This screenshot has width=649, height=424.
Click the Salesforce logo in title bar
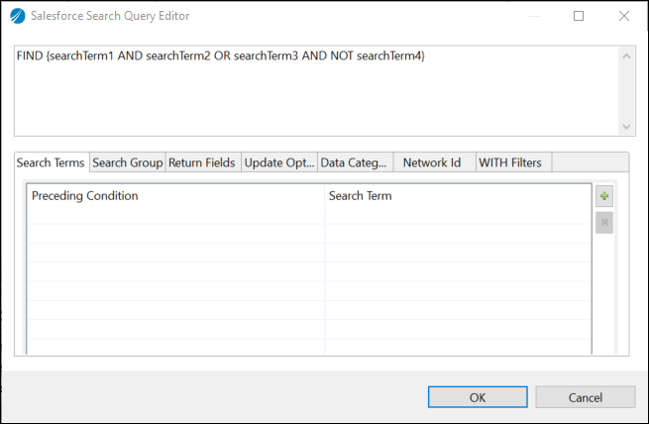pos(18,16)
